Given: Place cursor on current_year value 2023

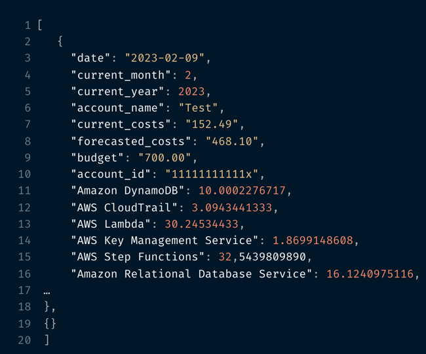Looking at the screenshot, I should coord(191,92).
